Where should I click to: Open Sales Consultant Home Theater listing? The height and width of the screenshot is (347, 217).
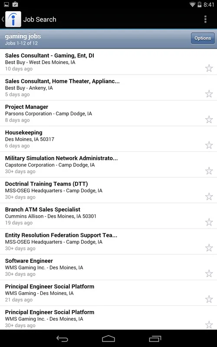[108, 88]
